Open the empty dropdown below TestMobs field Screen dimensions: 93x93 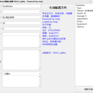click(x=22, y=12)
